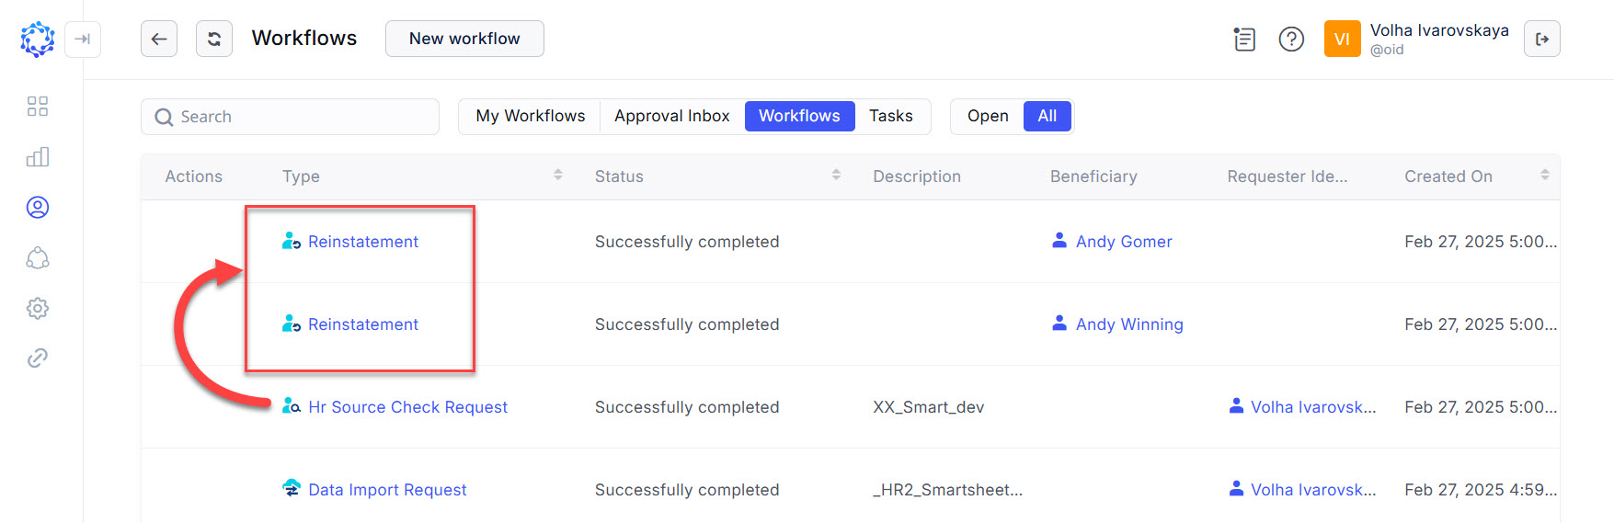The width and height of the screenshot is (1614, 523).
Task: Click the Description column header
Action: click(x=917, y=176)
